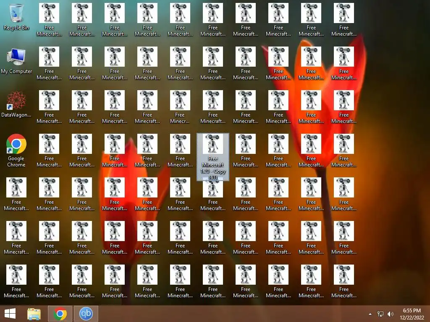Select the Recycle Bin desktop icon
430x322 pixels.
tap(16, 17)
